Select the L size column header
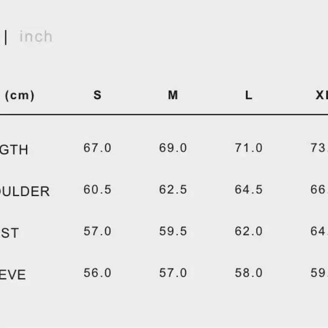Image resolution: width=328 pixels, height=328 pixels. tap(249, 95)
